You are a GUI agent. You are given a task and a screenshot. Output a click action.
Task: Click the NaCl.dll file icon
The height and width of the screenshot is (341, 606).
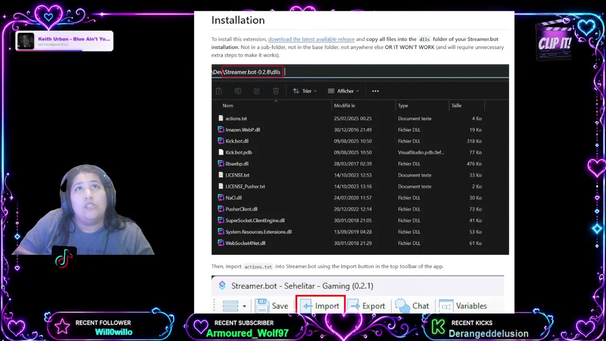pyautogui.click(x=221, y=198)
